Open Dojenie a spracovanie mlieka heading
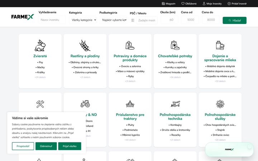Screen dimensions: 258x161 (220, 58)
